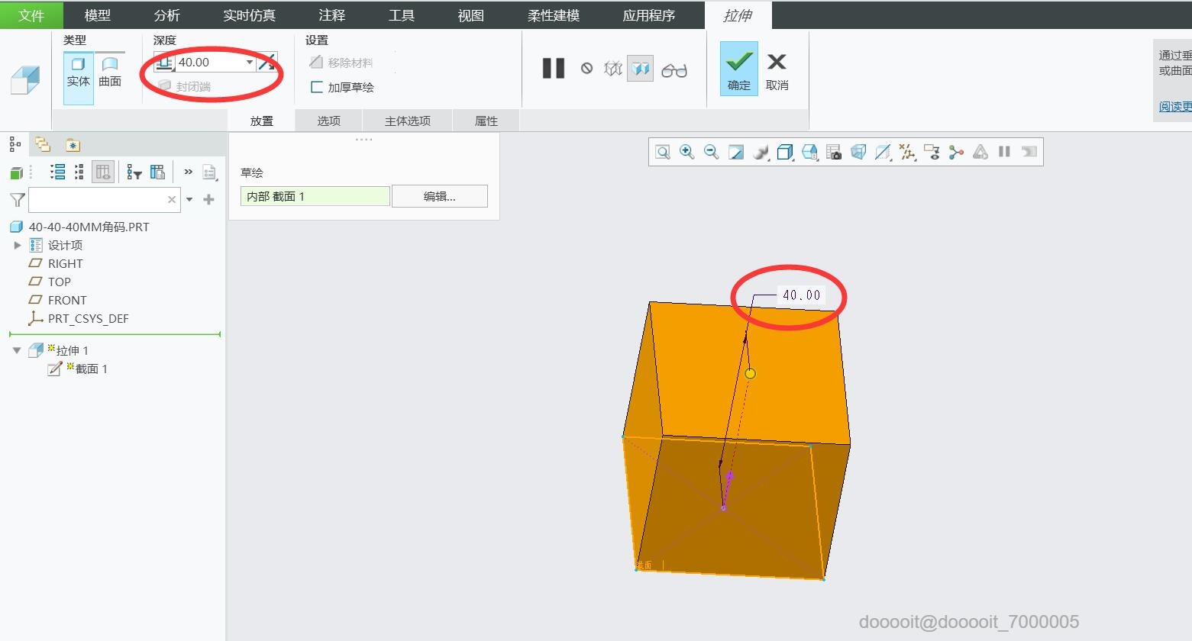This screenshot has height=641, width=1192.
Task: Toggle the tree columns display icon
Action: [x=103, y=172]
